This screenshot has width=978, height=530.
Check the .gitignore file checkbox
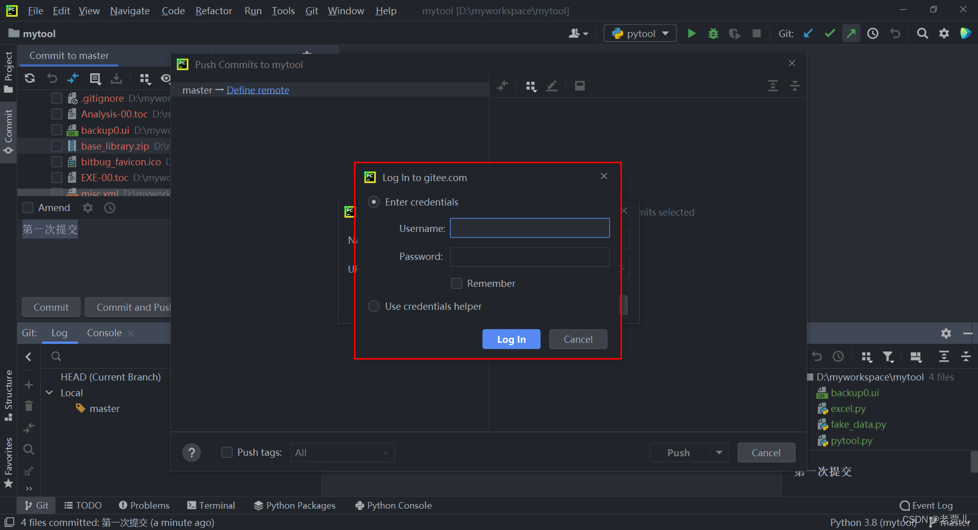[x=57, y=98]
